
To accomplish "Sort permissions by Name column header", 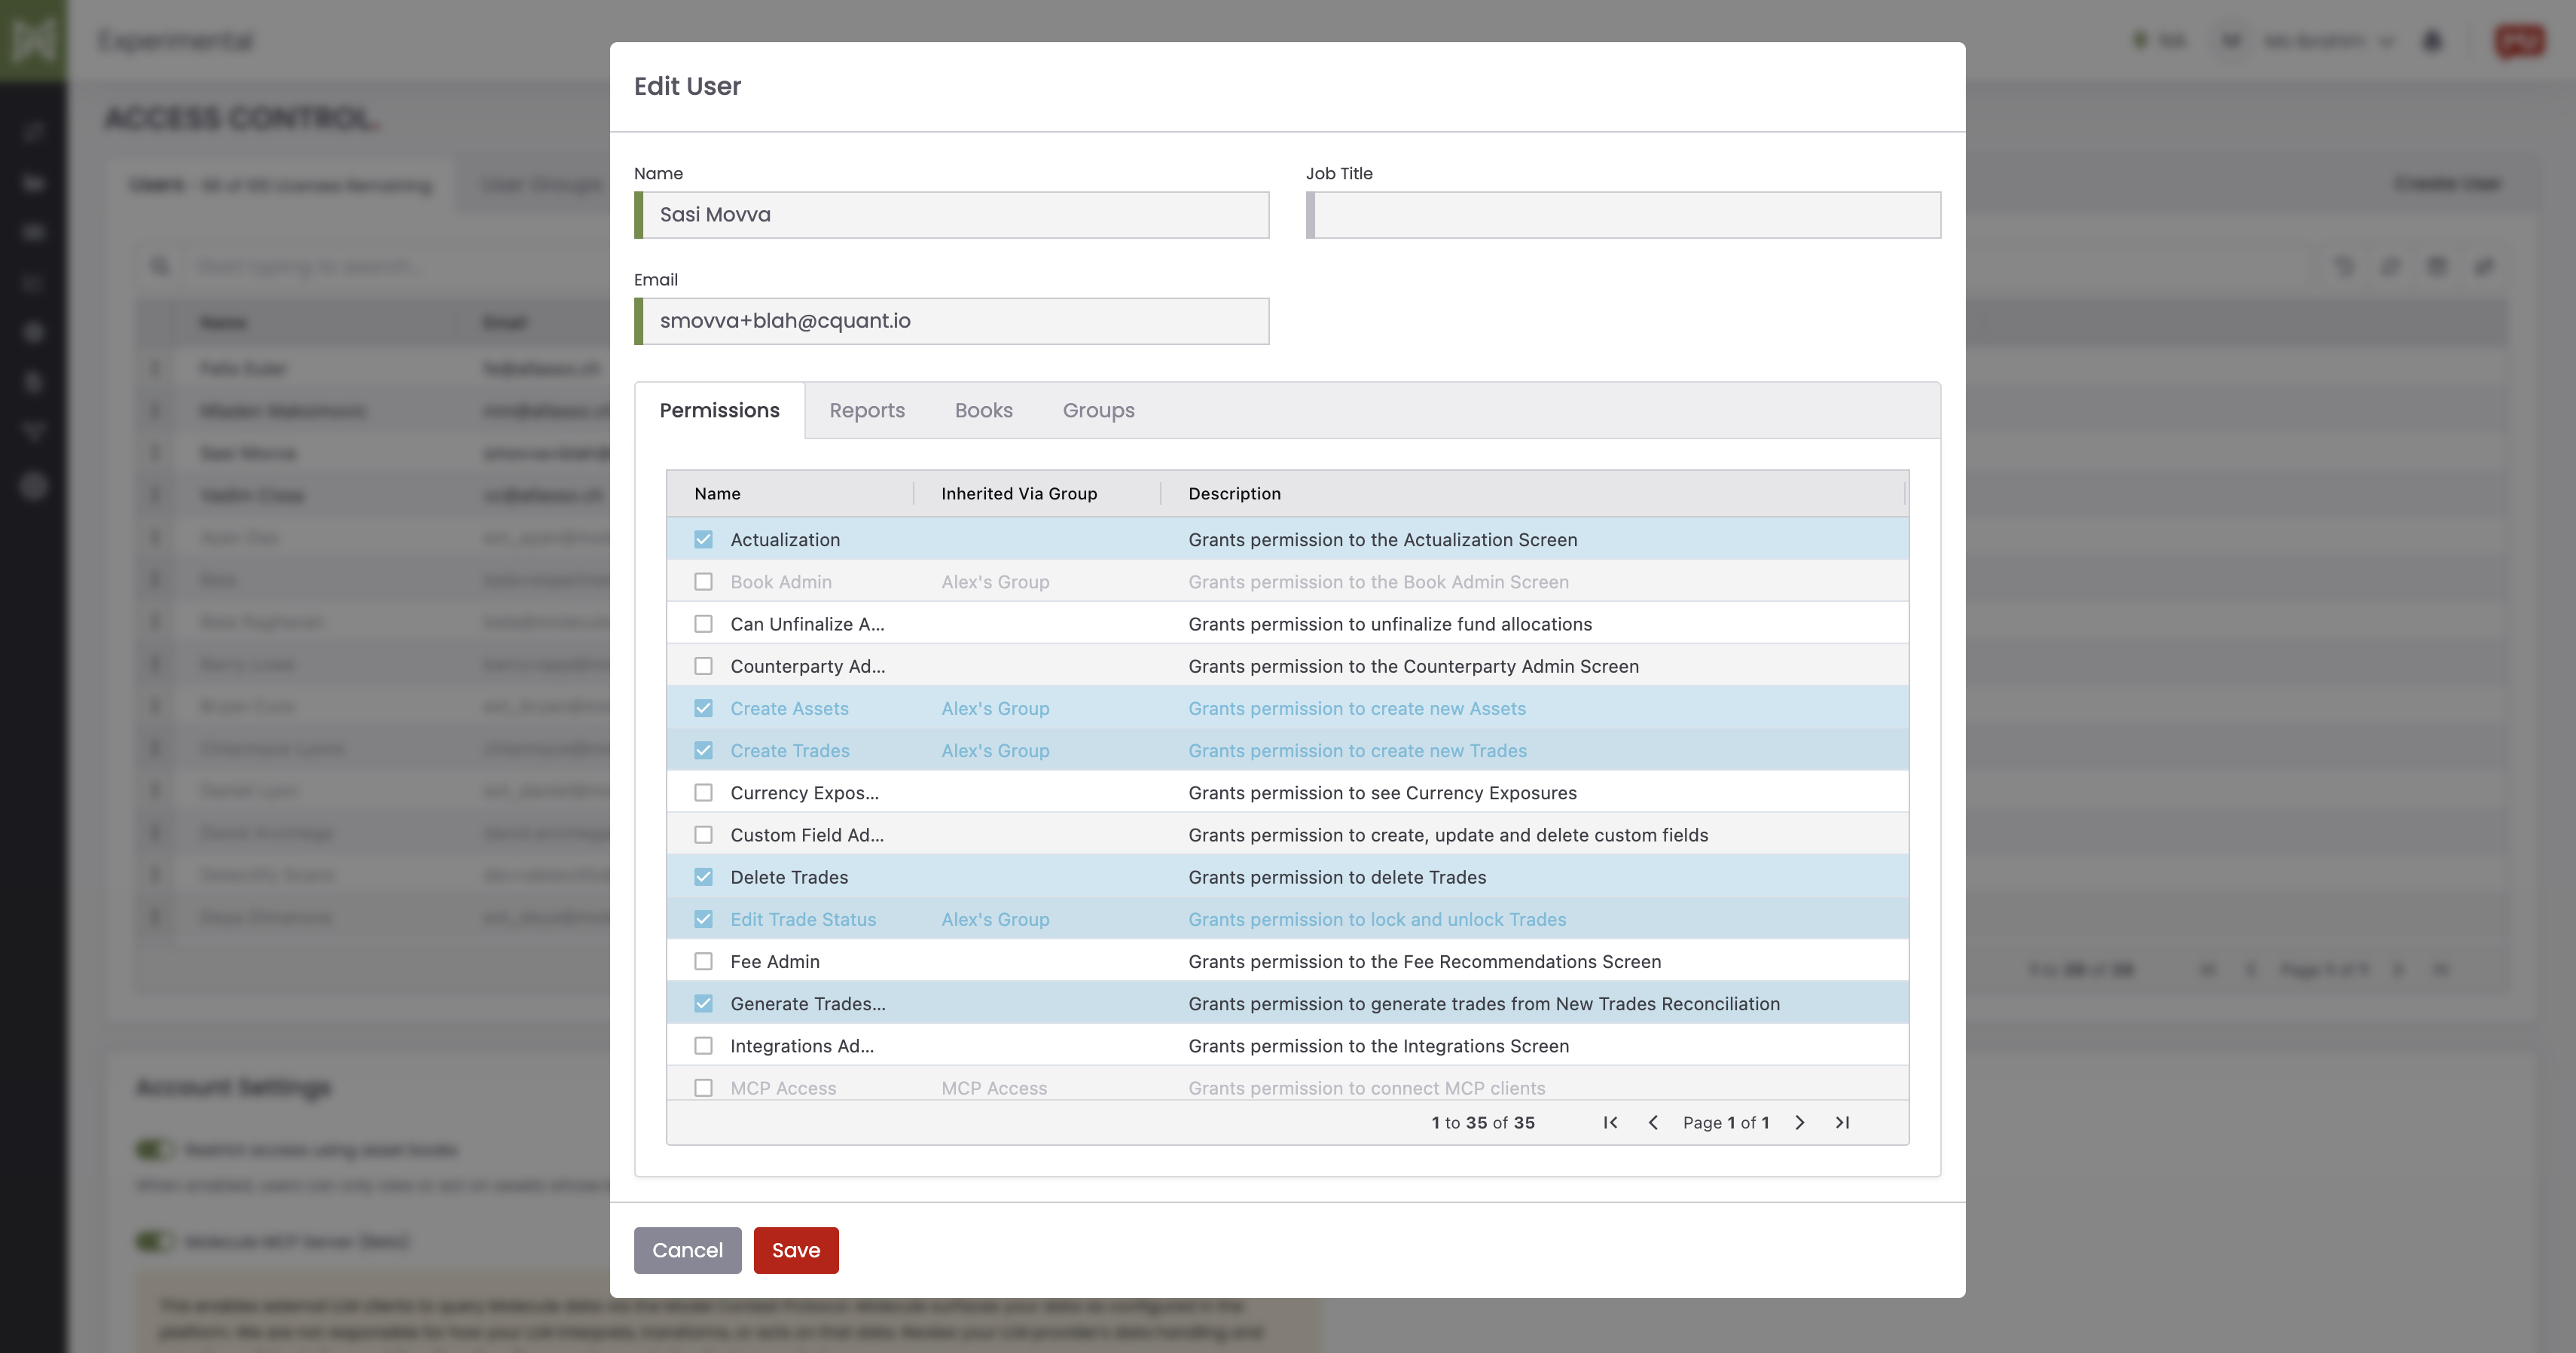I will click(x=718, y=493).
